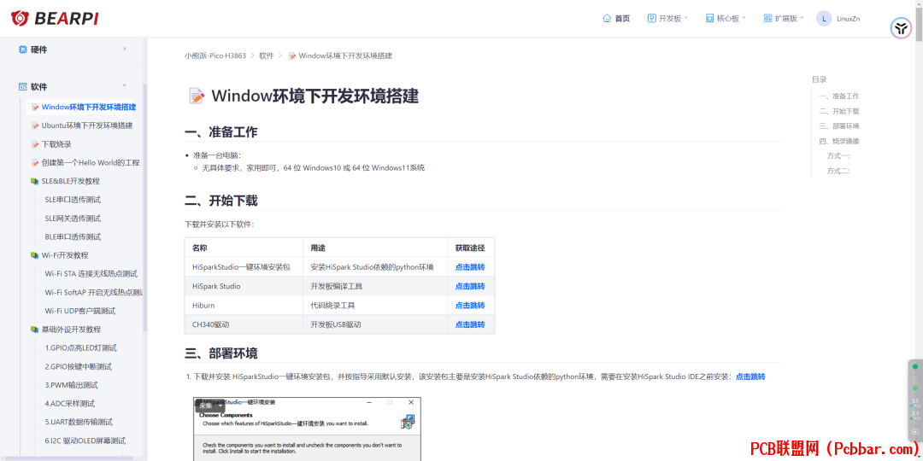Open SLE网关透传测试 page
This screenshot has height=461, width=923.
73,219
